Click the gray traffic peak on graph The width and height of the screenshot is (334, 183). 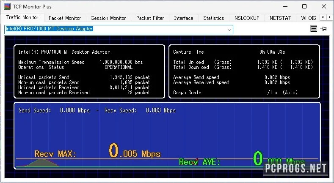click(x=42, y=163)
